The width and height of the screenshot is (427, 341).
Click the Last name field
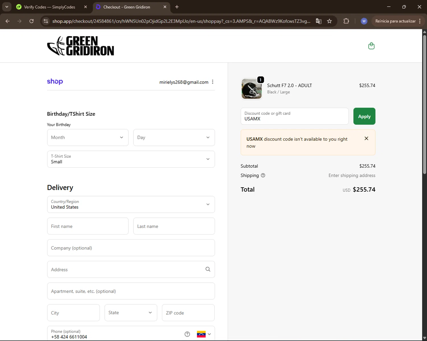coord(174,226)
